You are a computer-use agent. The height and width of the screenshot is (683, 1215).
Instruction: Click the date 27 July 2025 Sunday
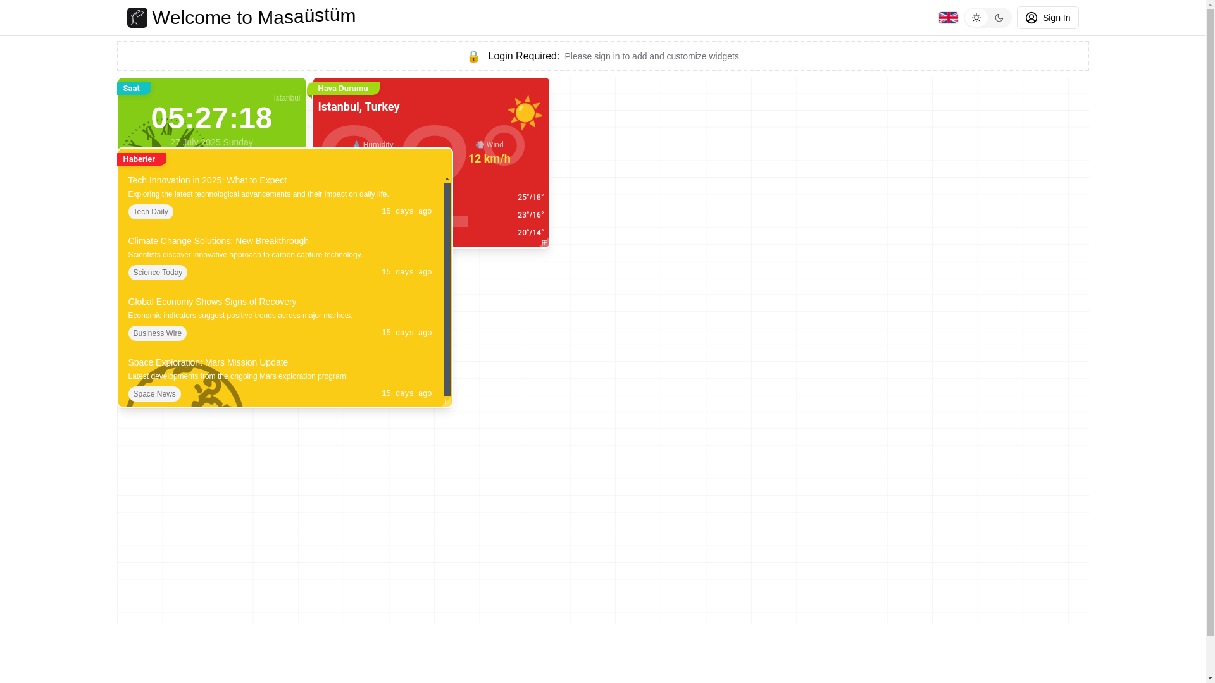click(211, 142)
